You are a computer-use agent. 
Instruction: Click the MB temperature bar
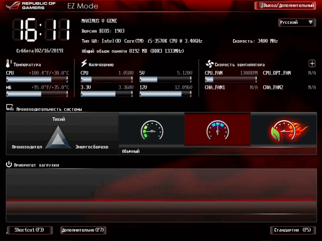[x=37, y=94]
